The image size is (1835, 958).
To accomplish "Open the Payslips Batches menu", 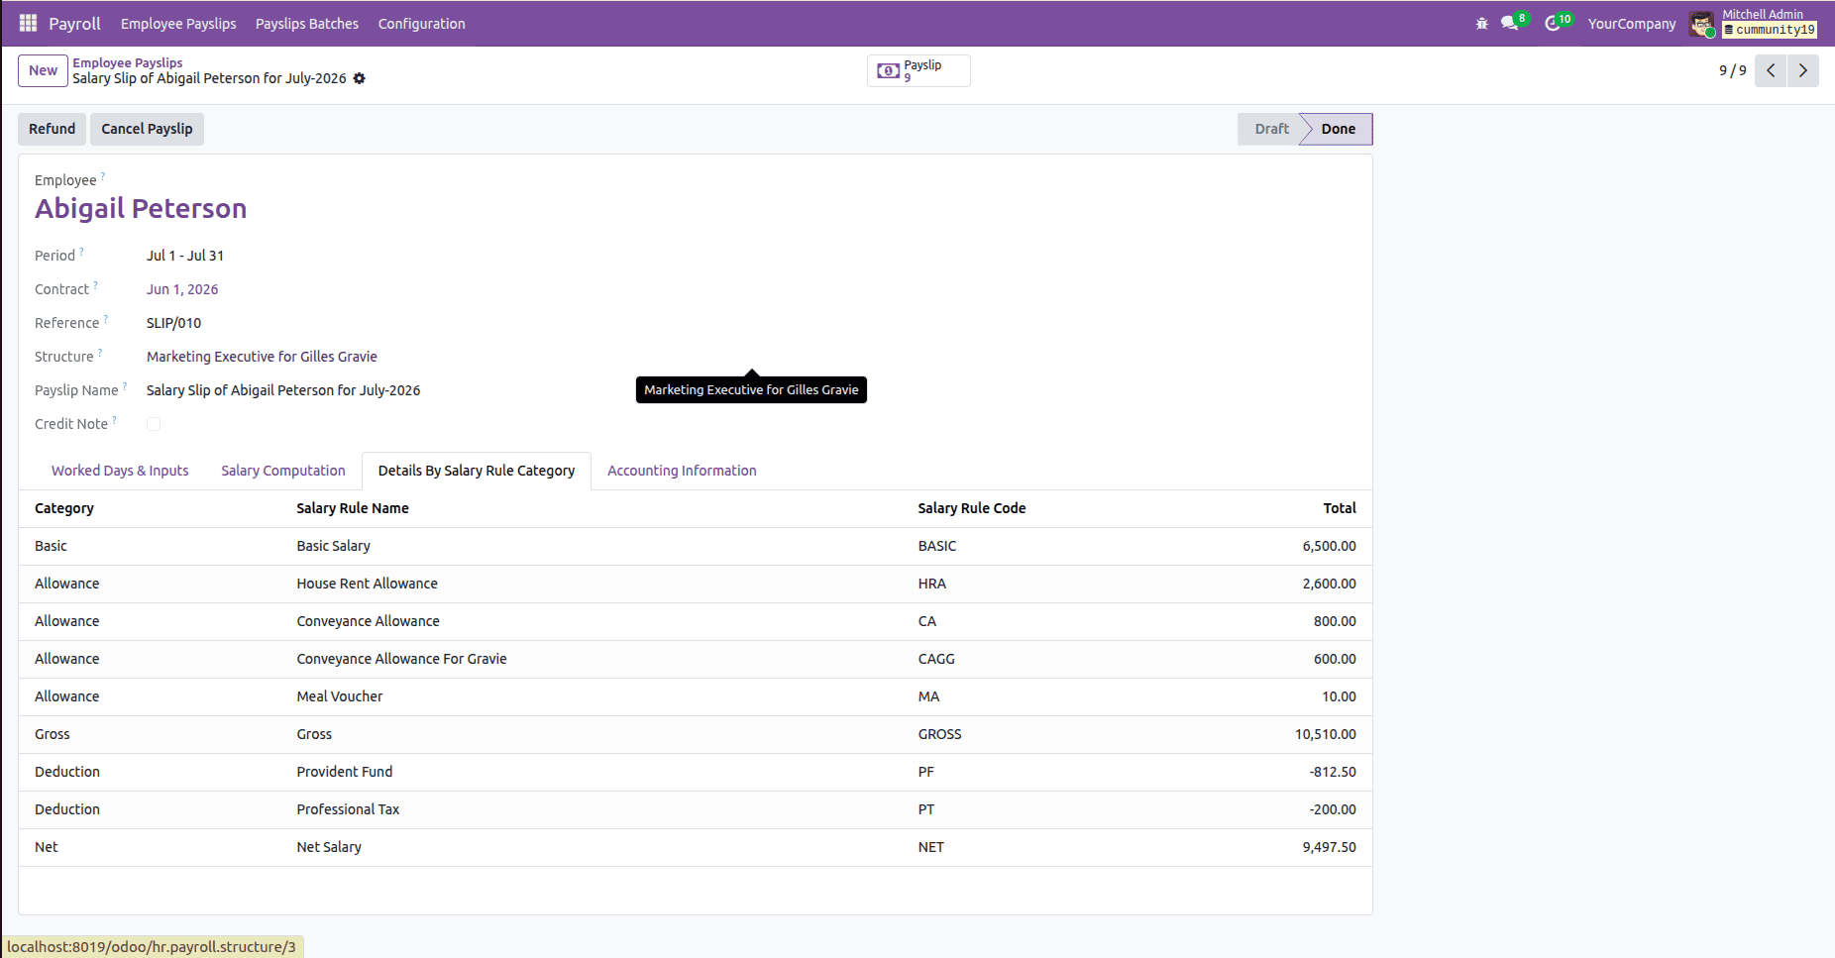I will click(x=307, y=23).
